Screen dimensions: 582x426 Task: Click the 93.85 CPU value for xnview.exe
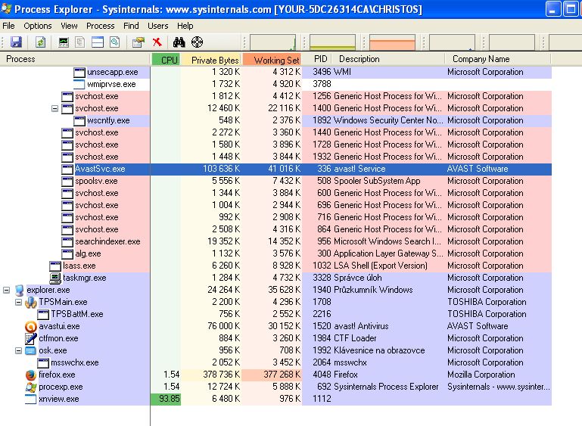(x=170, y=399)
